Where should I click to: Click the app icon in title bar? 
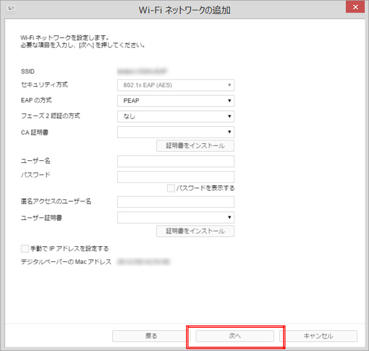tap(10, 9)
